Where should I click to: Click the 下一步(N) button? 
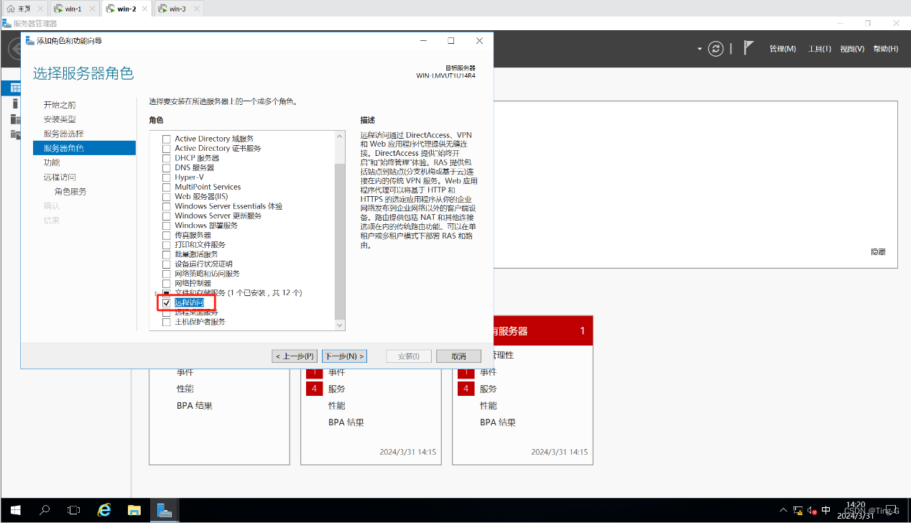pos(345,356)
